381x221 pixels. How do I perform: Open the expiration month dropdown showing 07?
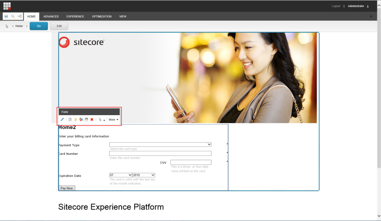point(121,175)
